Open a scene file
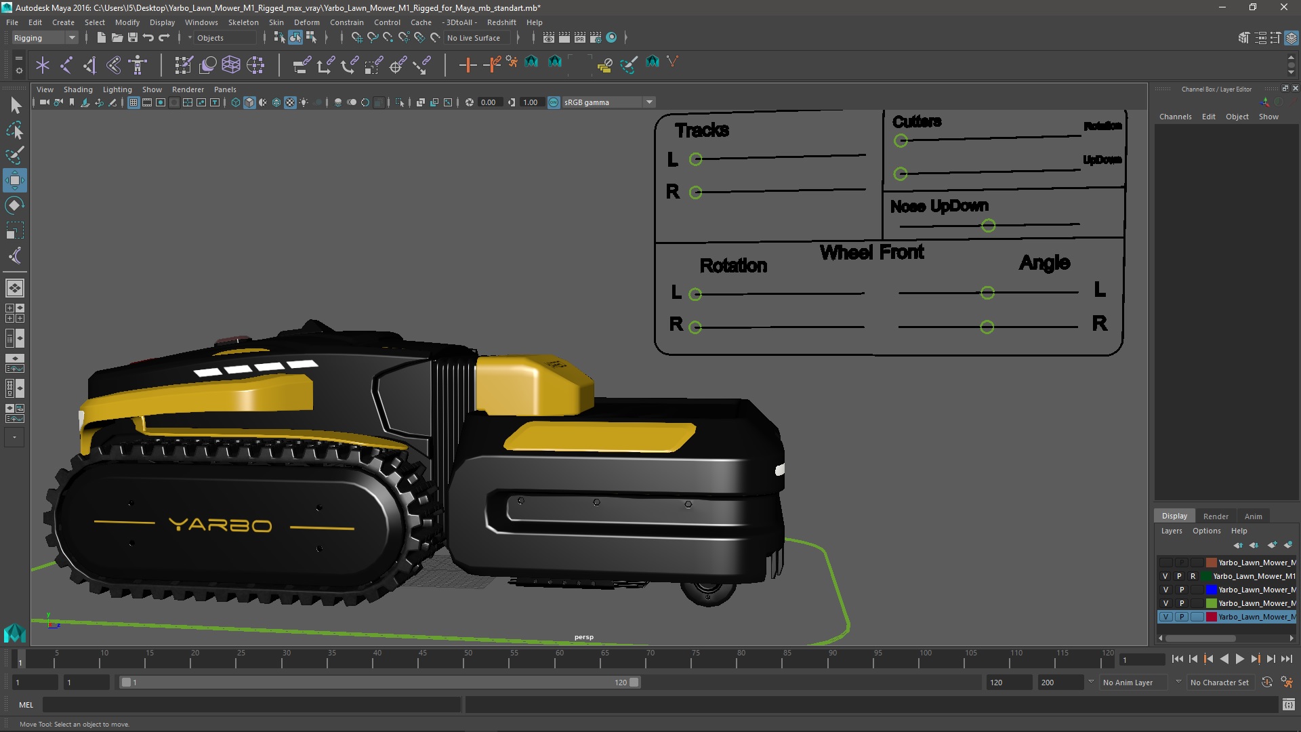Image resolution: width=1301 pixels, height=732 pixels. pyautogui.click(x=117, y=38)
